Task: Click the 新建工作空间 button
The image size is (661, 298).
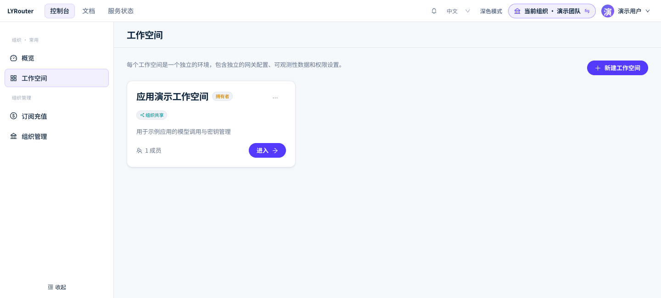Action: click(x=617, y=68)
